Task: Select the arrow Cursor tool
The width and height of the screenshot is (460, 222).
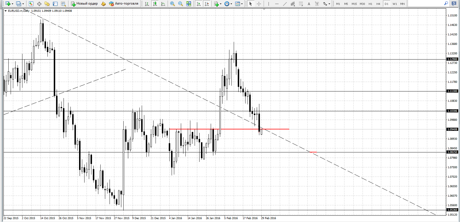Action: 250,4
